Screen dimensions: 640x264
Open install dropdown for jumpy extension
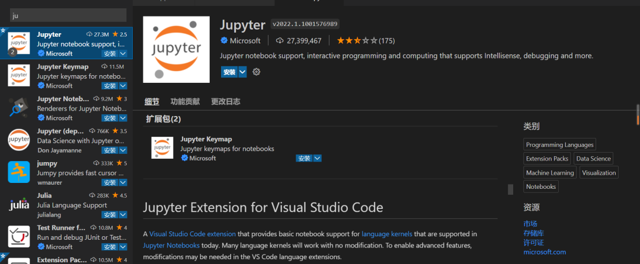[123, 182]
